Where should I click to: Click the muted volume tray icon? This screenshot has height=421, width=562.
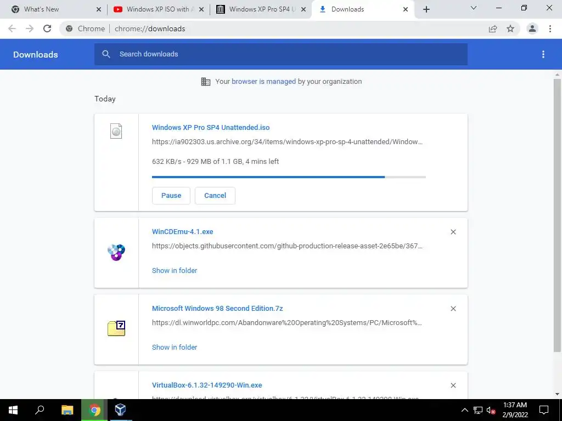pos(491,410)
